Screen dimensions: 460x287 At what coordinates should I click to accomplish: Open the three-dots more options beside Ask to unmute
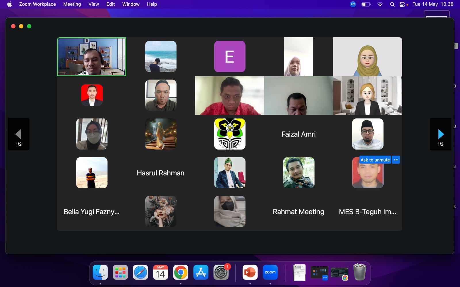click(x=396, y=160)
